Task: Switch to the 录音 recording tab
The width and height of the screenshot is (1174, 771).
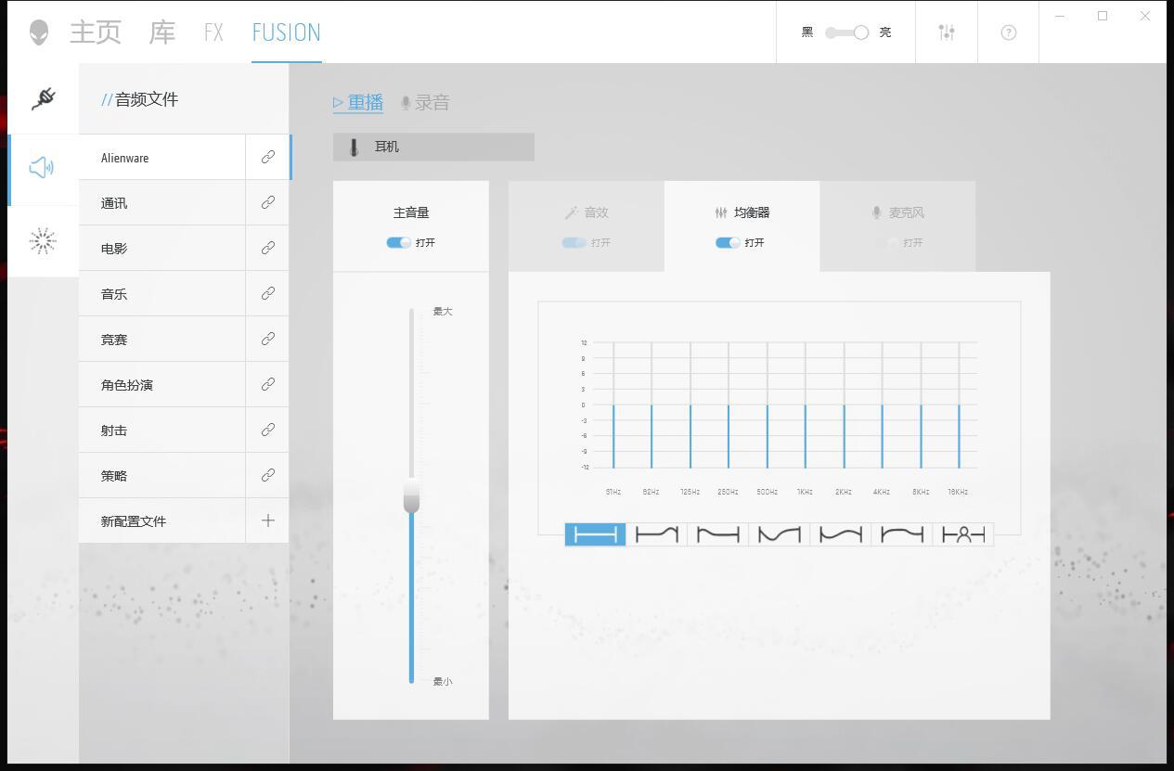Action: coord(425,103)
